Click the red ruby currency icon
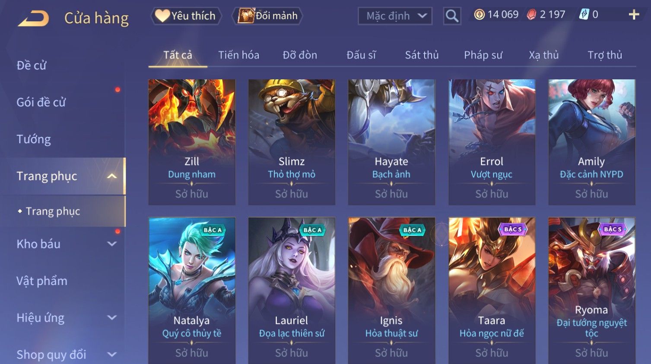 click(531, 15)
